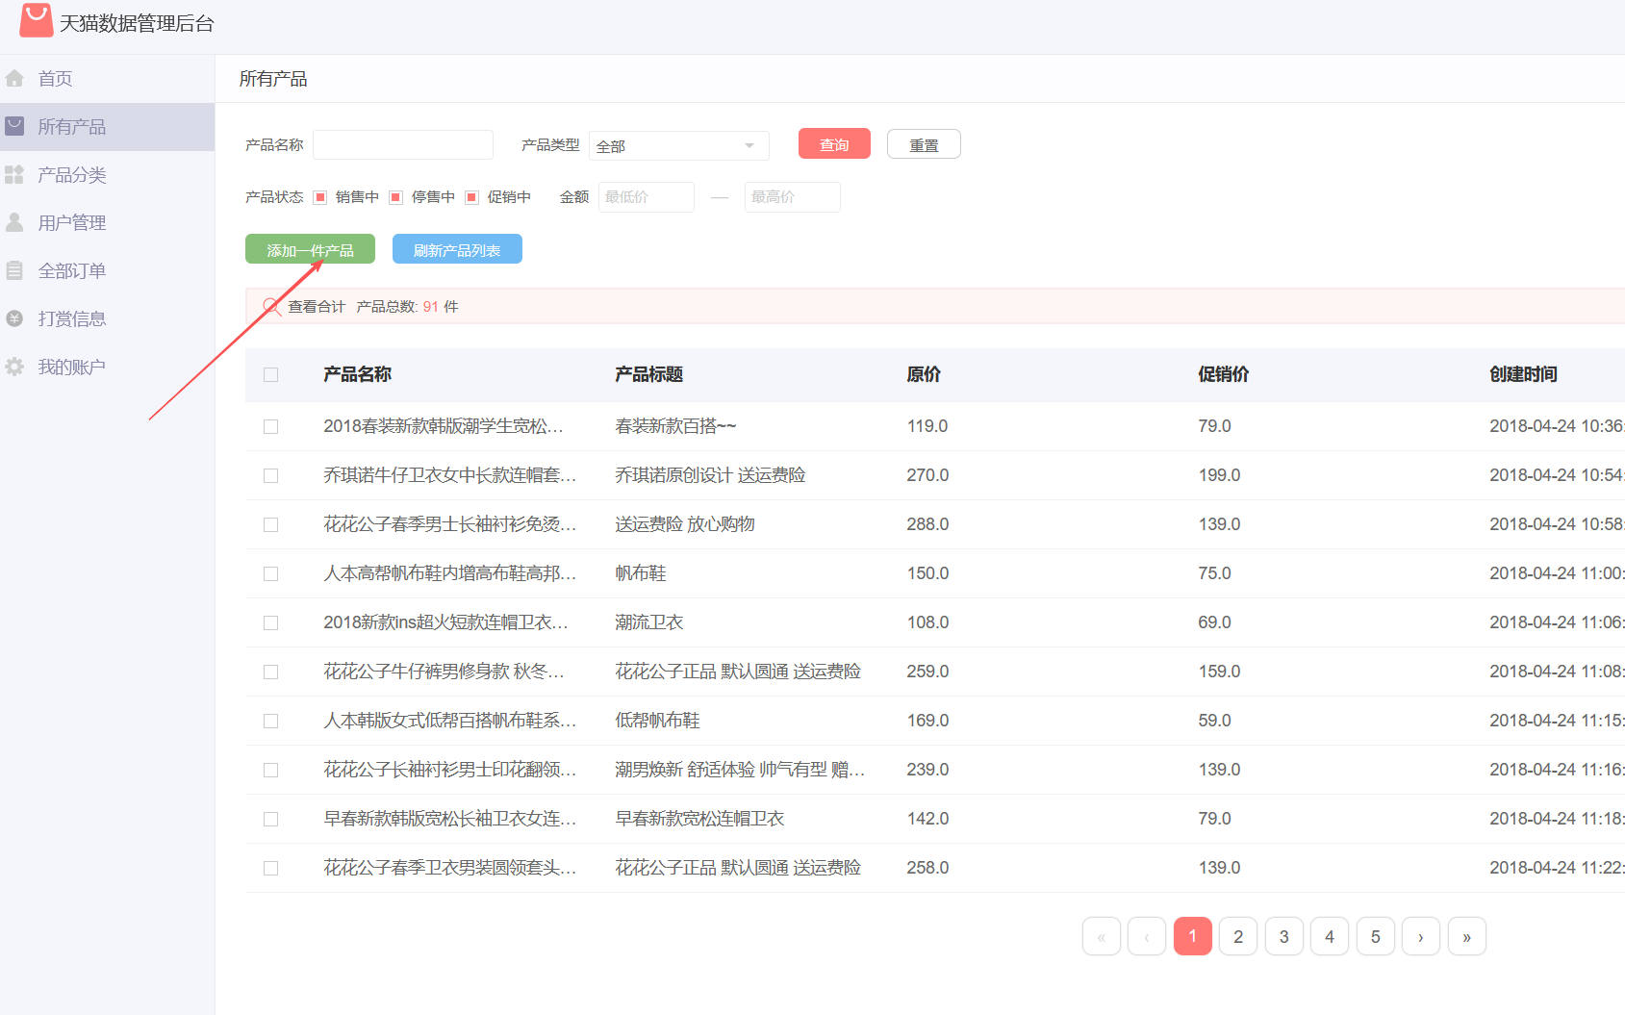
Task: Click the 原价 column header
Action: pos(924,374)
